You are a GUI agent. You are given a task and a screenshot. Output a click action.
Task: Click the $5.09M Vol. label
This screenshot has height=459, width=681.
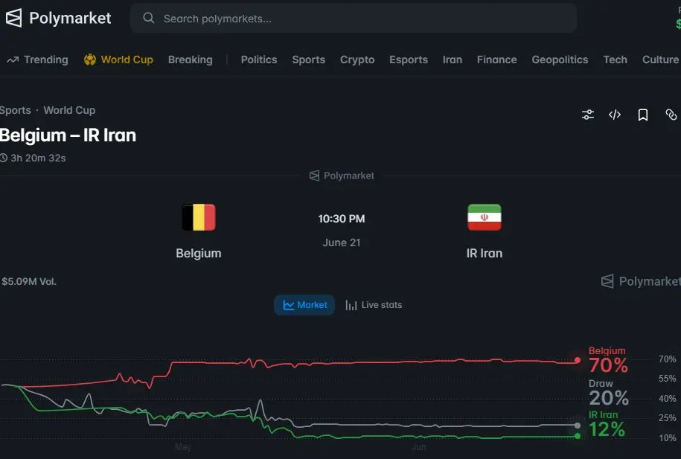29,281
